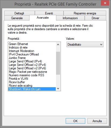
Task: Close the Proprietà dialog window
Action: point(105,3)
